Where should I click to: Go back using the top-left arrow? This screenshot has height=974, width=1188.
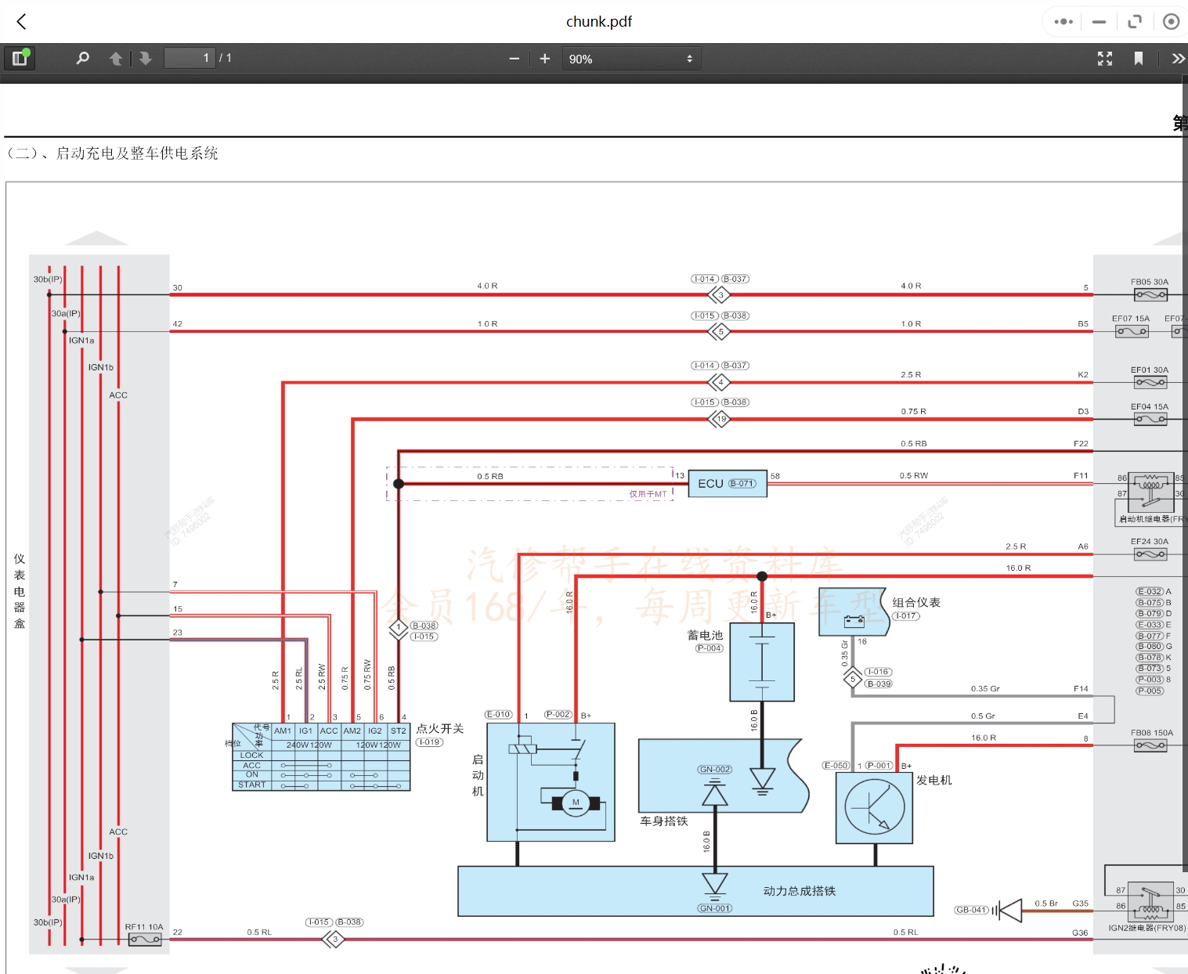click(x=22, y=22)
